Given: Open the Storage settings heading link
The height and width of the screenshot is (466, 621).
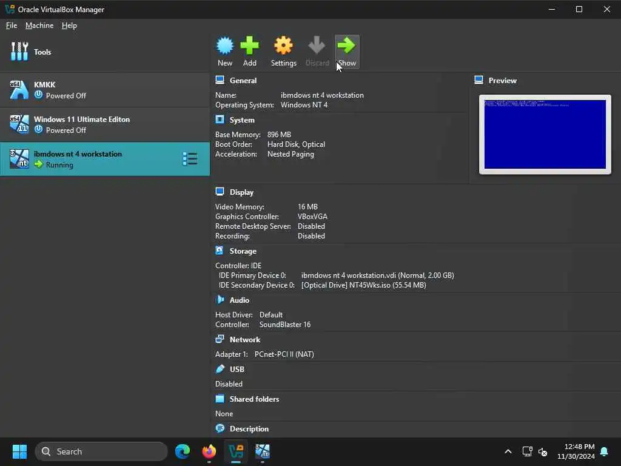Looking at the screenshot, I should (243, 251).
